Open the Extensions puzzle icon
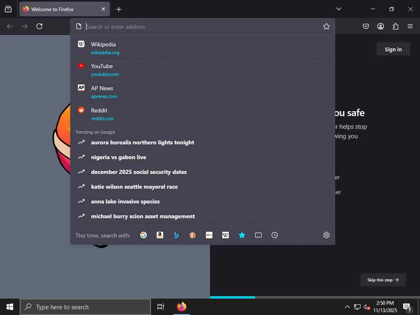The height and width of the screenshot is (315, 420). pos(395,26)
